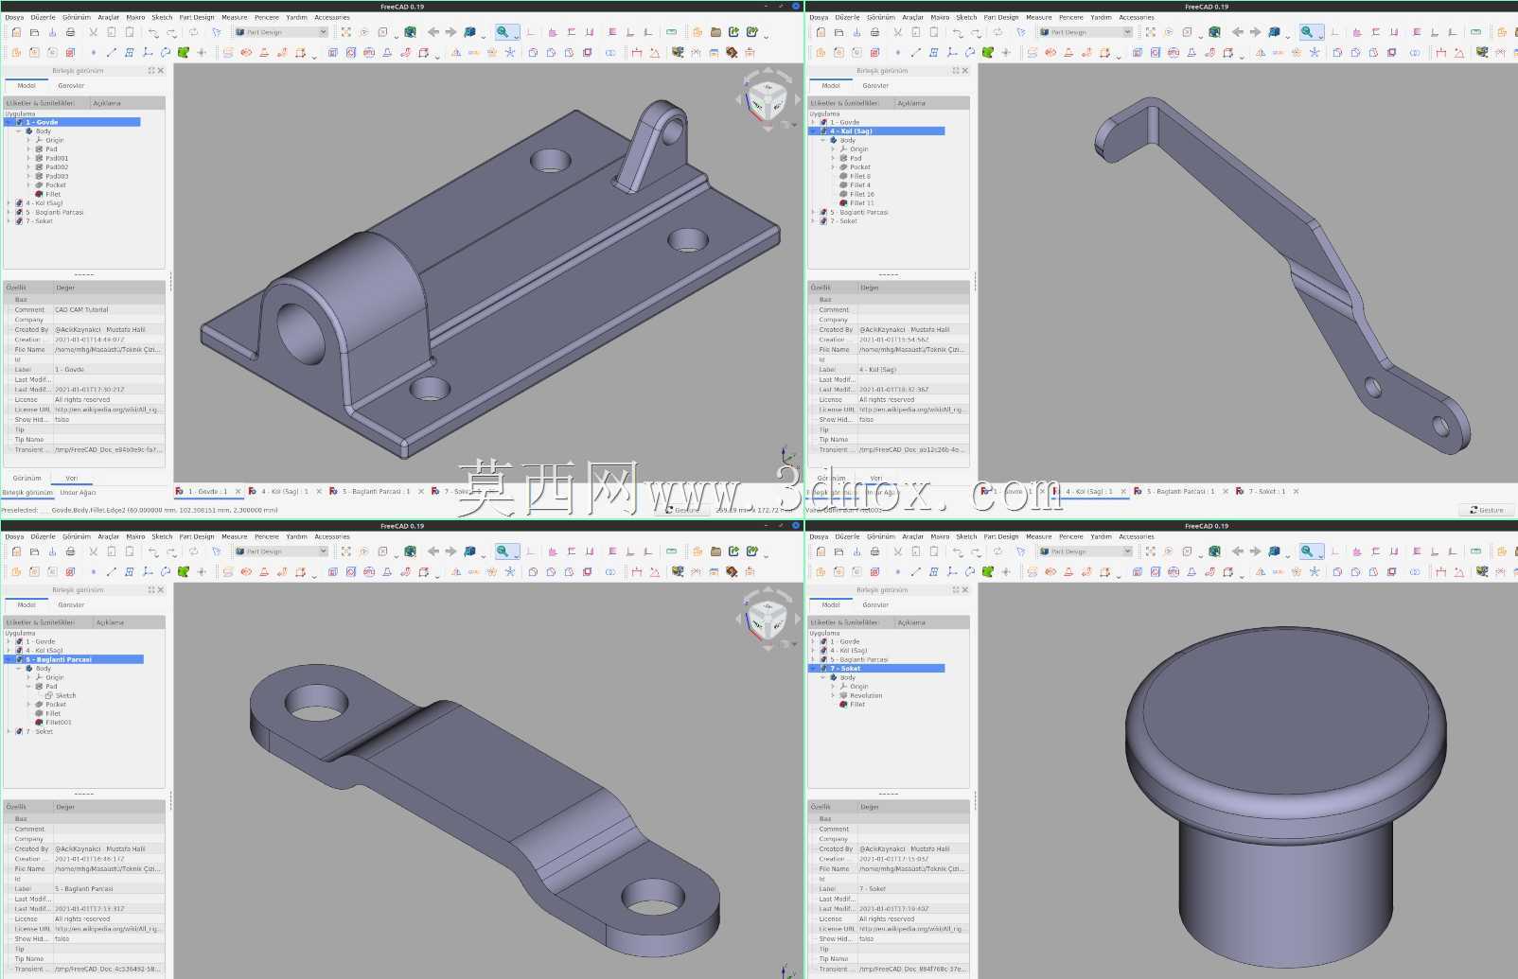Viewport: 1518px width, 979px height.
Task: Close the Birleşik görünüm panel in the Govde window
Action: [160, 70]
